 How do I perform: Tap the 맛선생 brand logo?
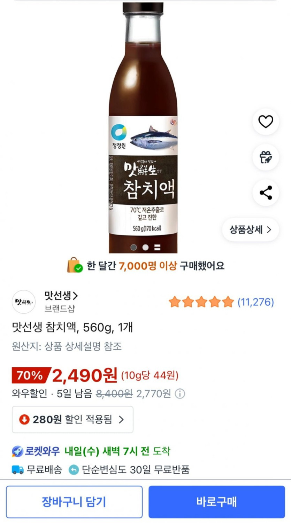(x=24, y=302)
